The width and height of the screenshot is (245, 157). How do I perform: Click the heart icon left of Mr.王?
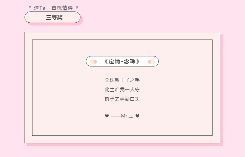[x=107, y=116]
